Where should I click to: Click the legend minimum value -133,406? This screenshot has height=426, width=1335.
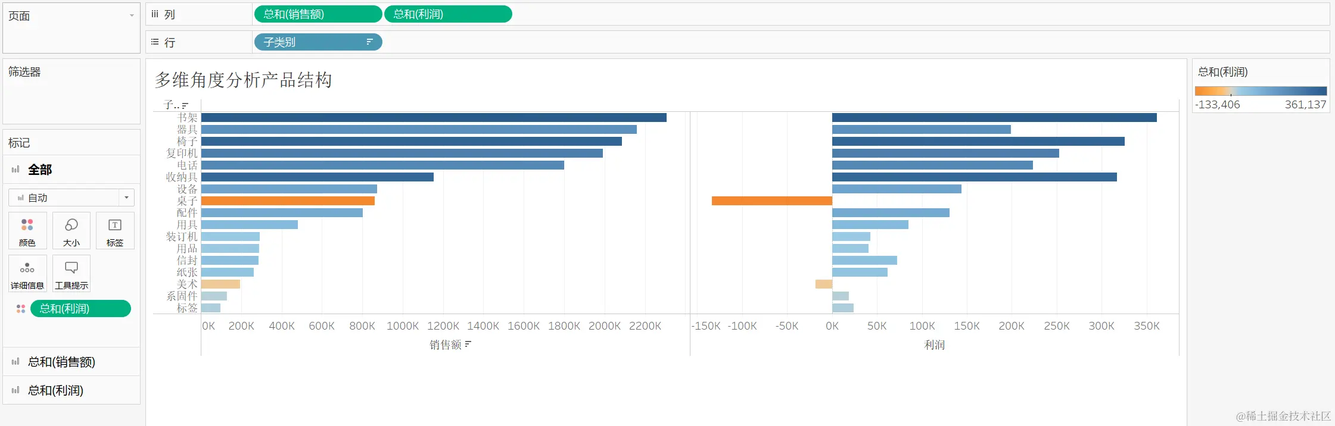click(x=1218, y=104)
